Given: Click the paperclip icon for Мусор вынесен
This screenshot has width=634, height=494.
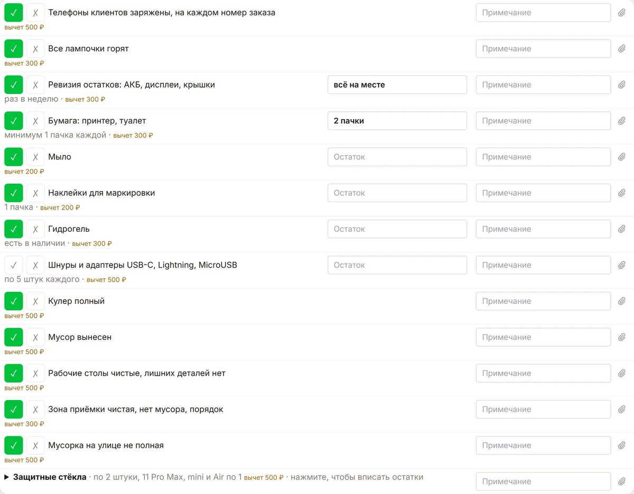Looking at the screenshot, I should [622, 337].
